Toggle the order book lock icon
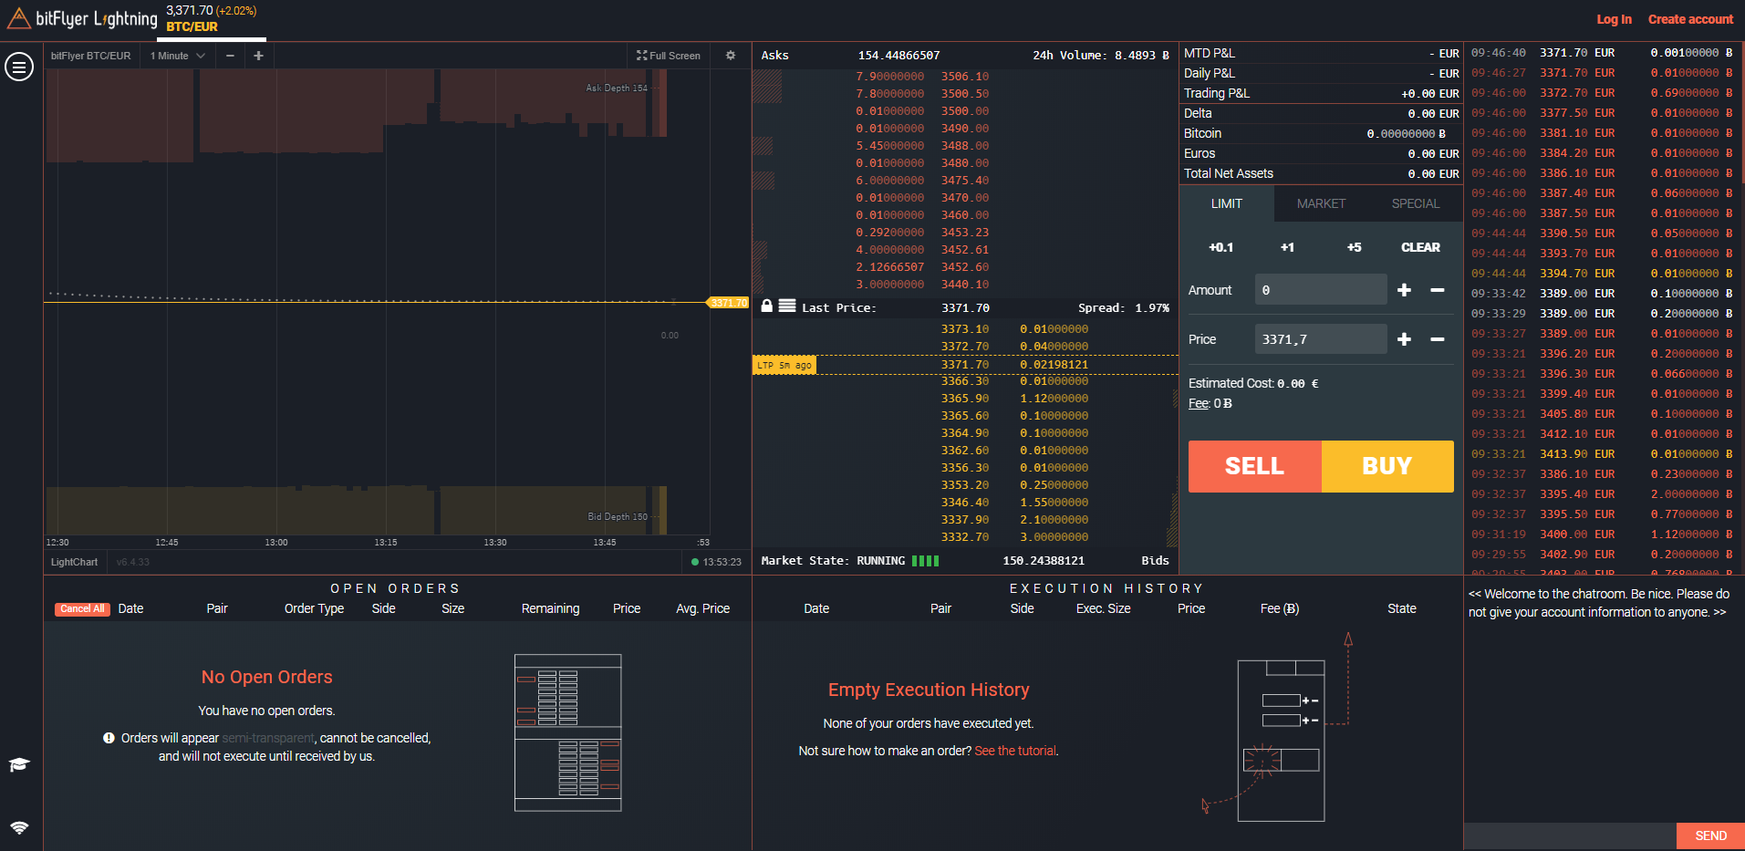The height and width of the screenshot is (851, 1745). pos(767,306)
